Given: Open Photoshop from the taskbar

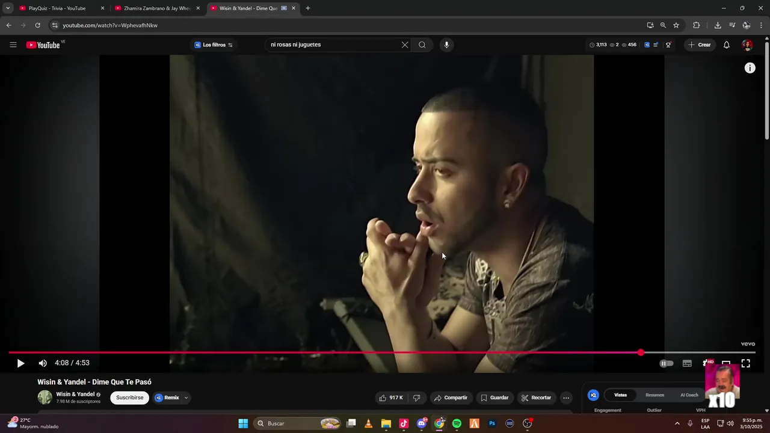Looking at the screenshot, I should [x=492, y=423].
